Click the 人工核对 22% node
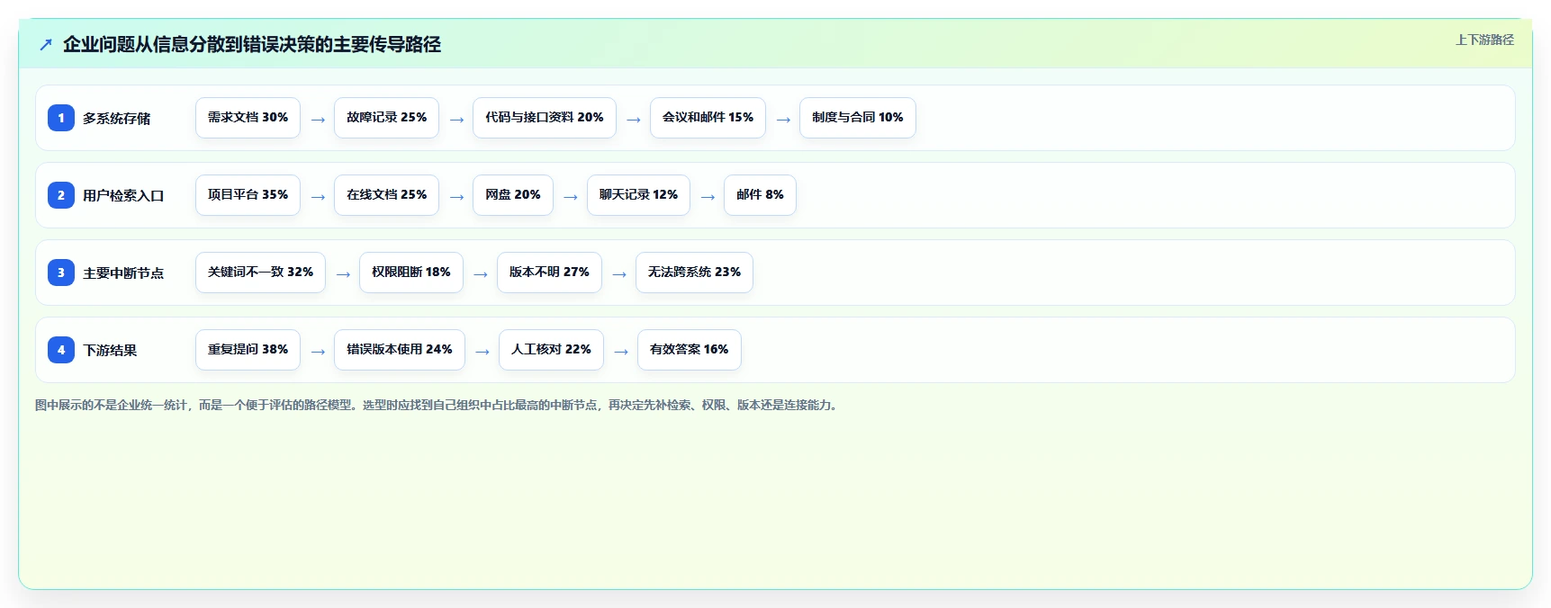This screenshot has height=608, width=1551. (551, 350)
